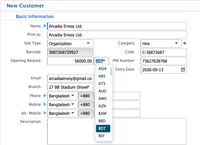Click the Opening Balance amount field
The image size is (200, 145).
[x=70, y=61]
